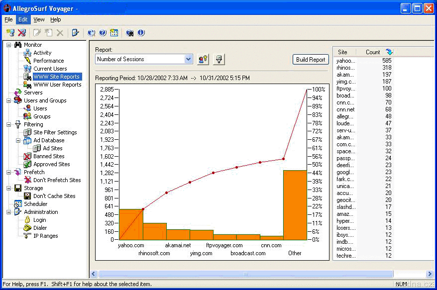The height and width of the screenshot is (290, 437).
Task: Open Banned Sites
Action: point(49,156)
